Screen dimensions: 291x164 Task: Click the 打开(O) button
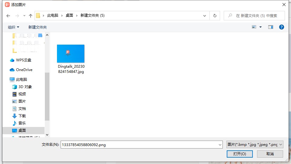(239, 154)
